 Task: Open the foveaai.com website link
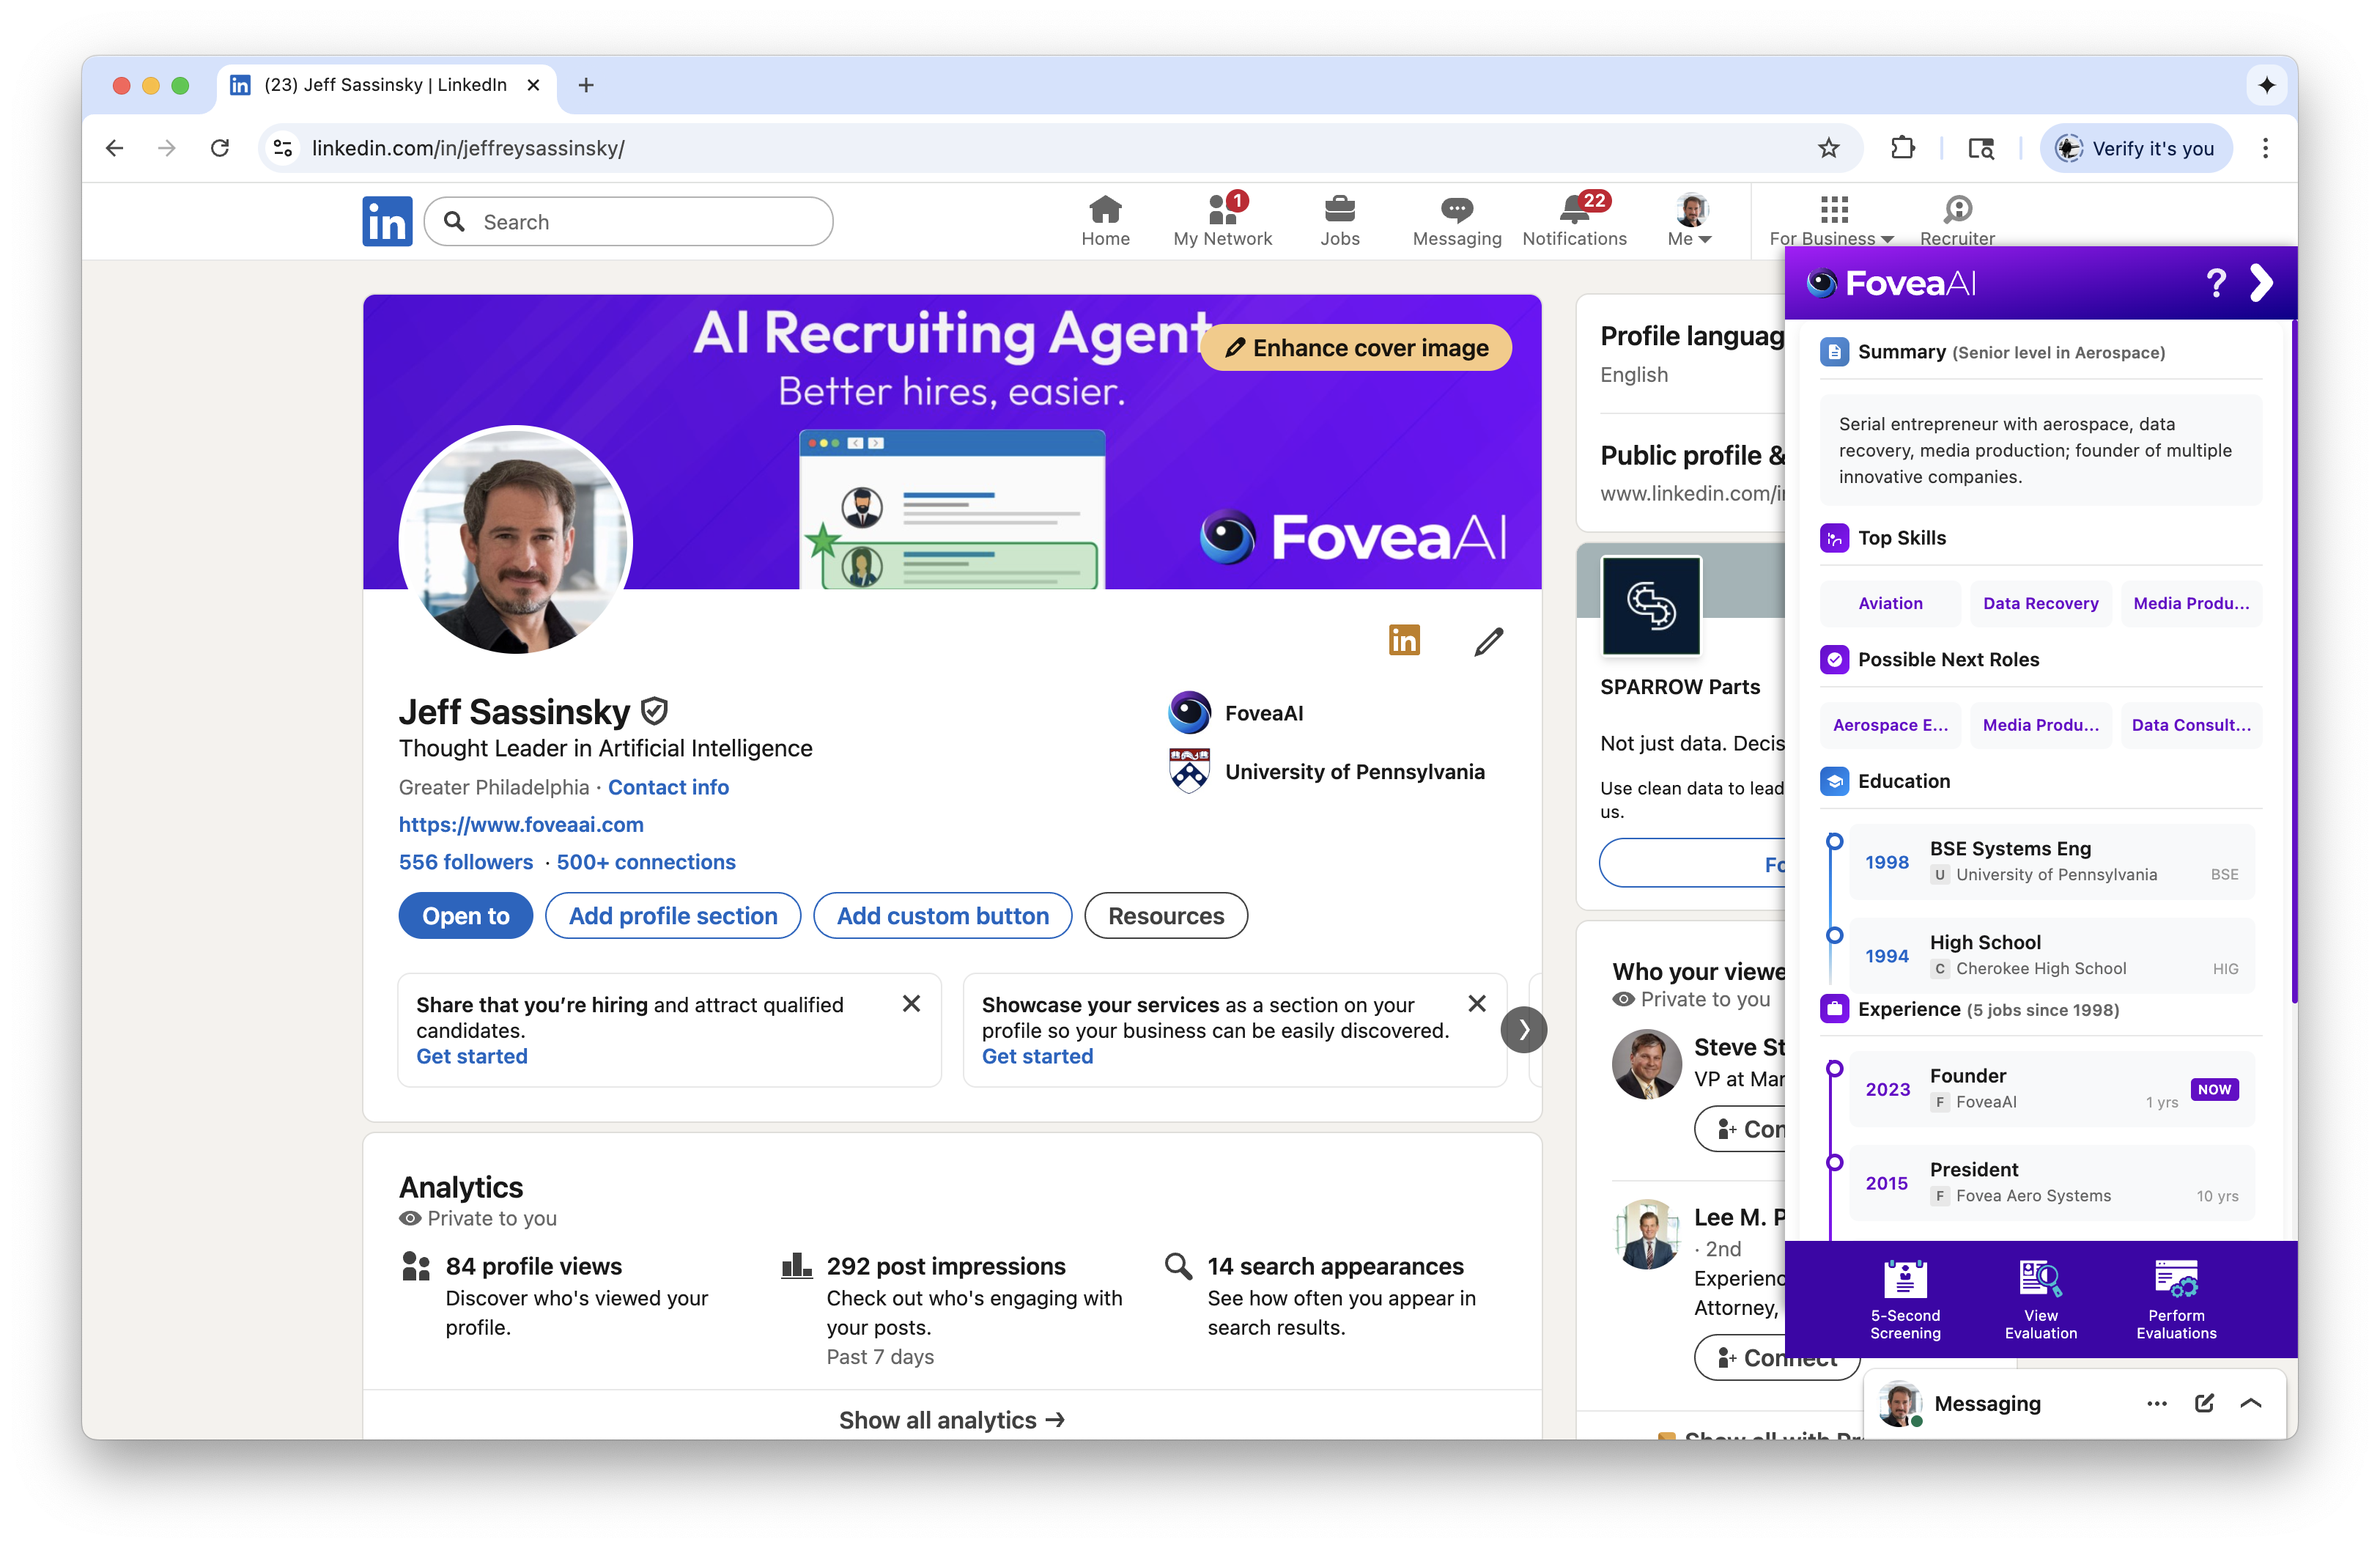[x=521, y=824]
